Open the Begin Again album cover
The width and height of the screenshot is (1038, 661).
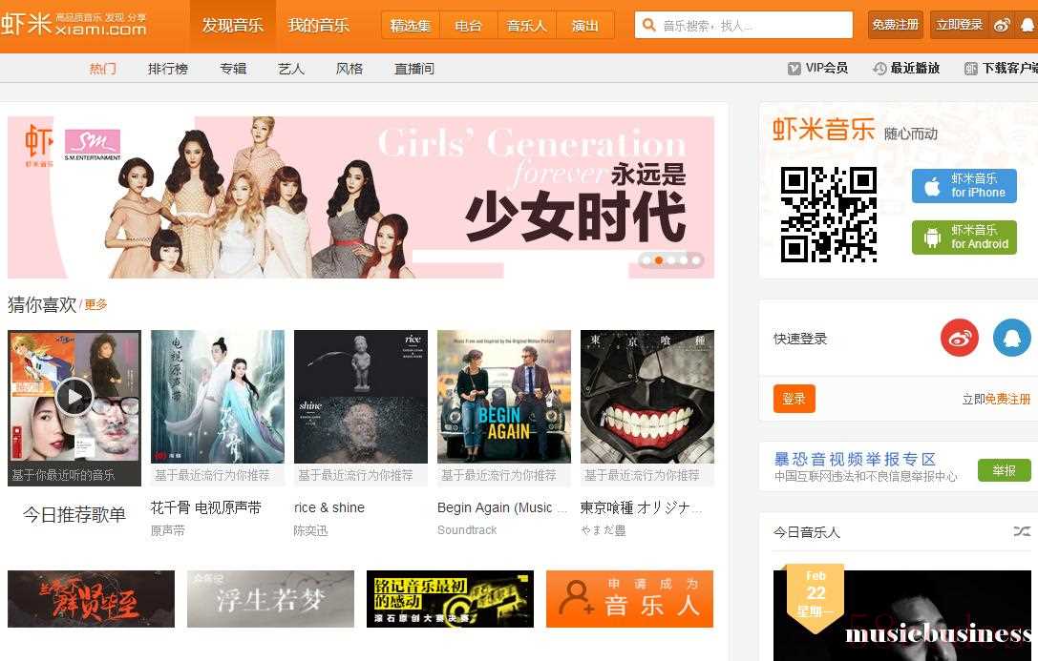tap(504, 397)
